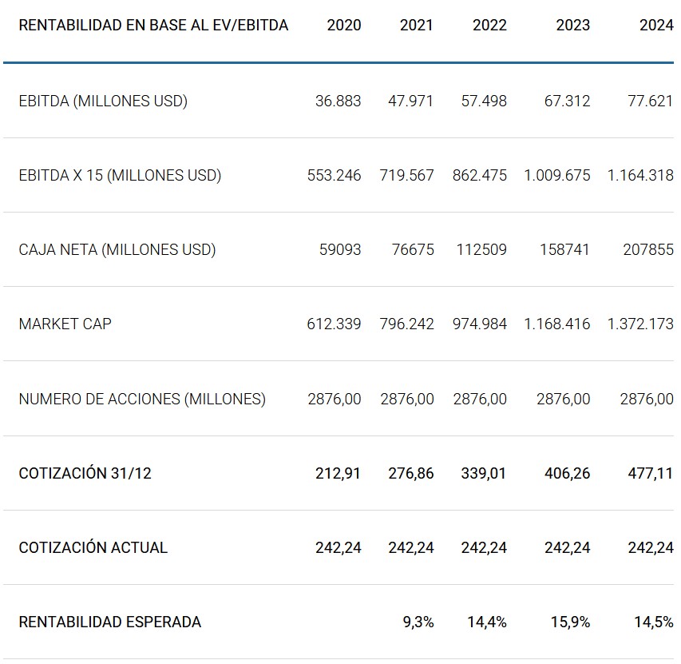Select the 2021 expected return 9,3%
This screenshot has height=664, width=681.
418,622
